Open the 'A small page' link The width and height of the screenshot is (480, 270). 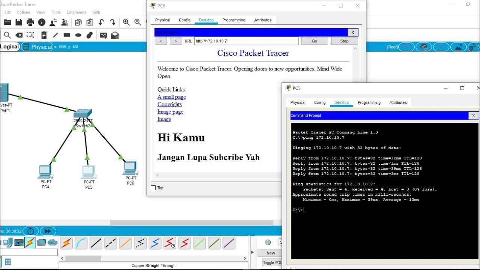pyautogui.click(x=172, y=97)
